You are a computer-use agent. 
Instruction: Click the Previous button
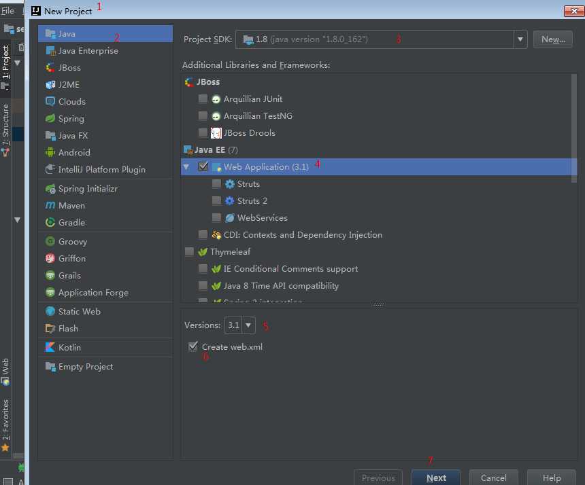click(x=378, y=478)
